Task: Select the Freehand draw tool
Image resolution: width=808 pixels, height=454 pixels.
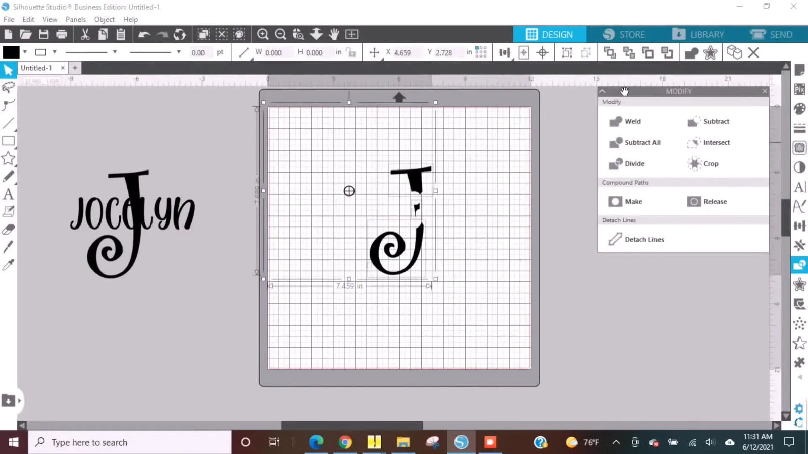Action: 8,177
